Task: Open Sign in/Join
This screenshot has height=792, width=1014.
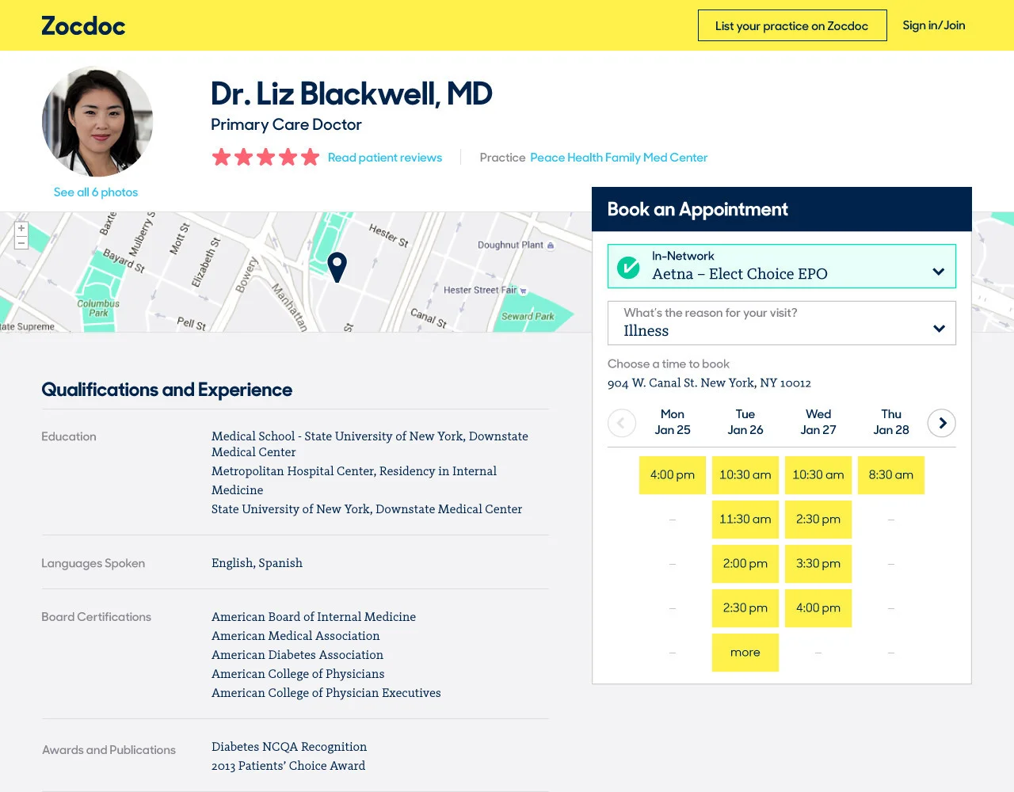Action: coord(934,25)
